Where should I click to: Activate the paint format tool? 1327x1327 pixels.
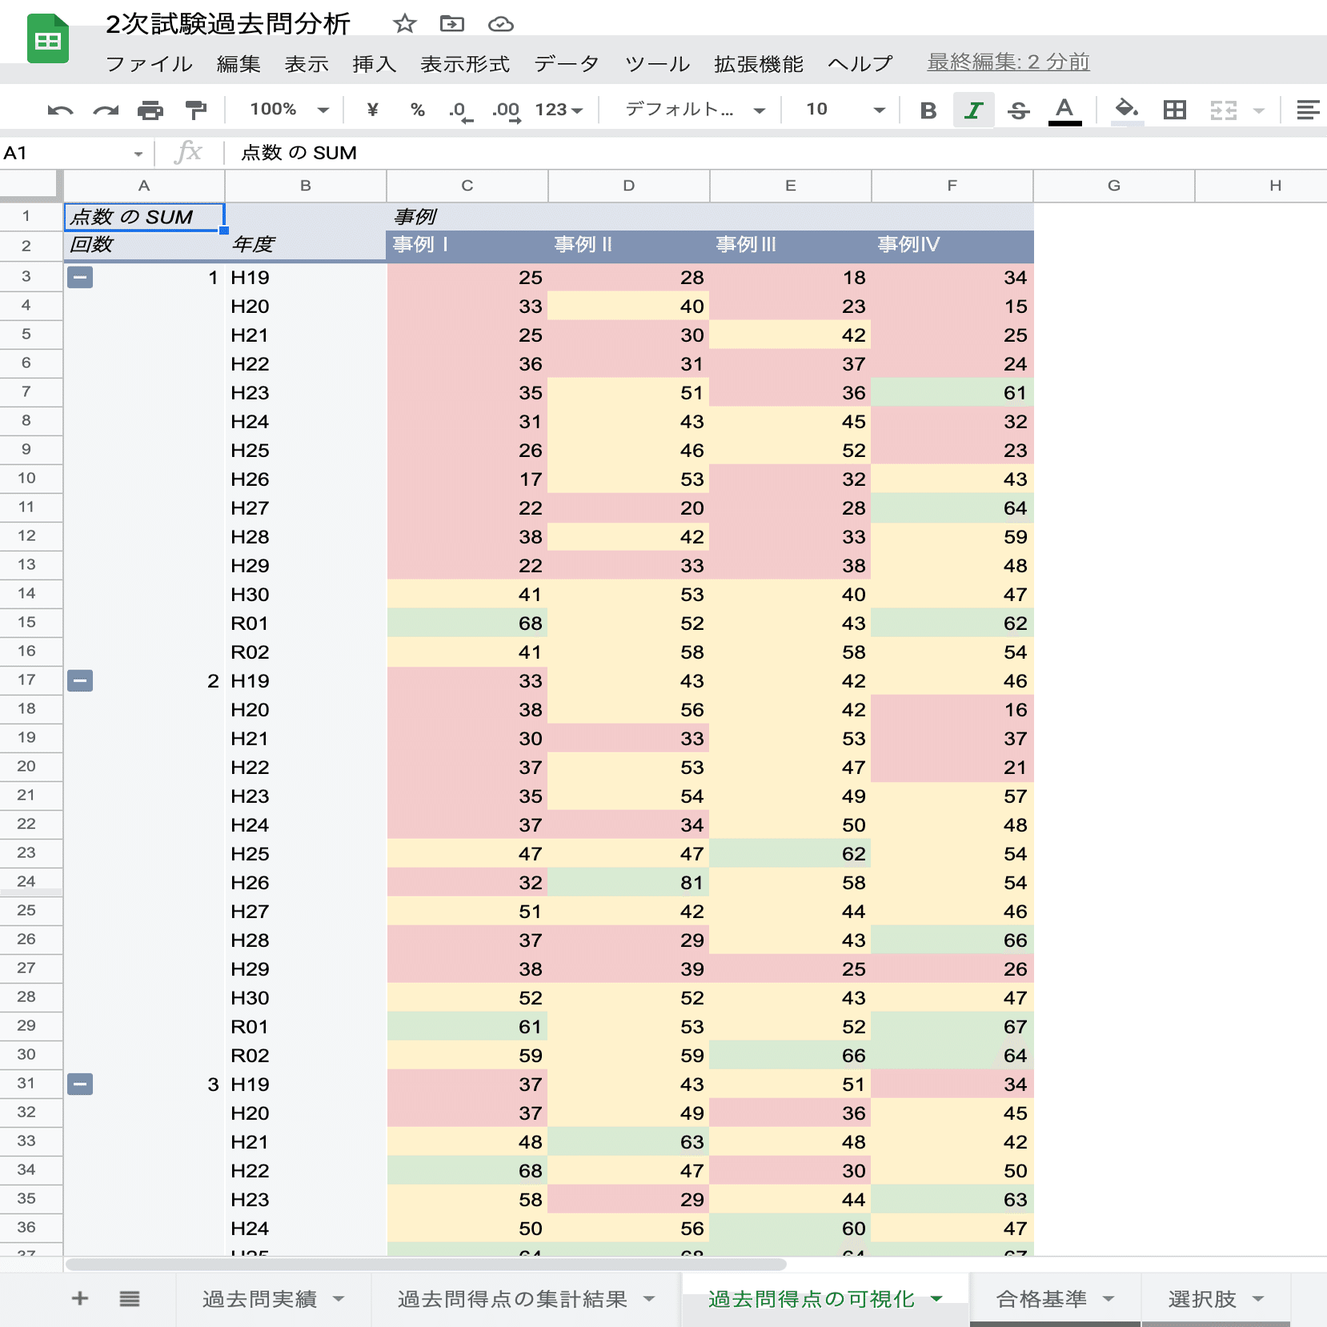(195, 110)
